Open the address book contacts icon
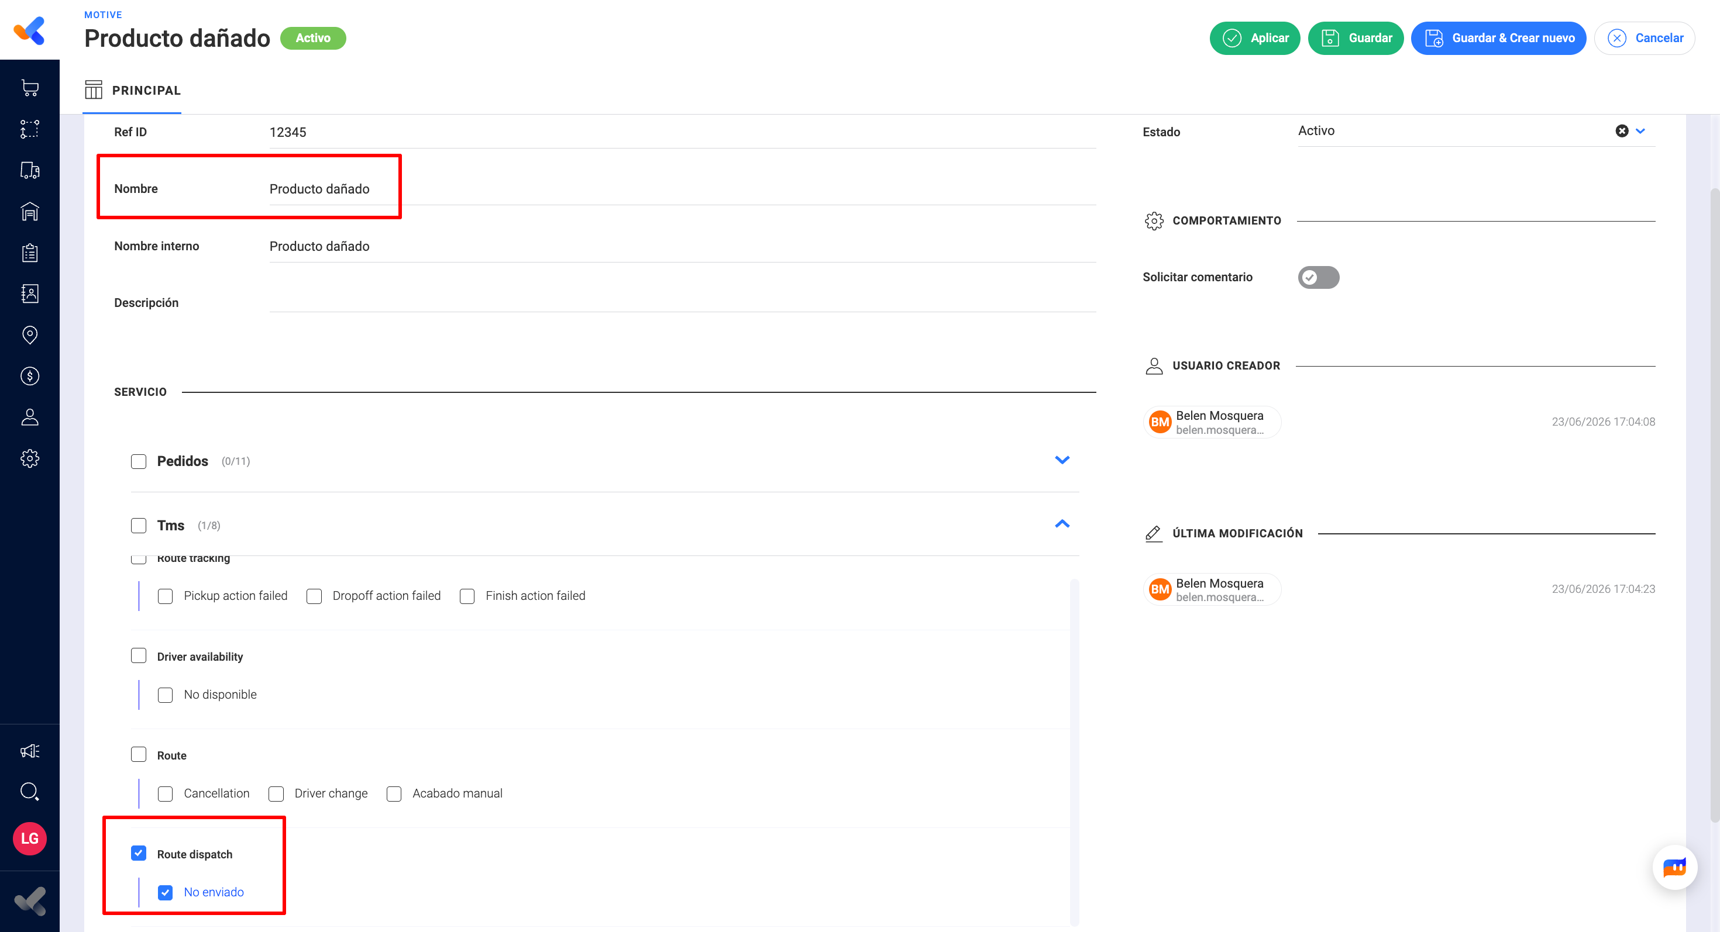The width and height of the screenshot is (1720, 932). [x=29, y=294]
